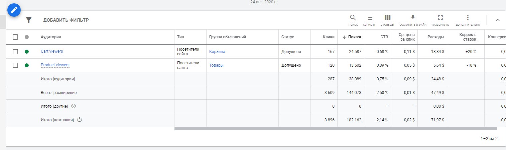Click the Развернуть fullscreen icon
This screenshot has width=506, height=150.
pos(440,18)
